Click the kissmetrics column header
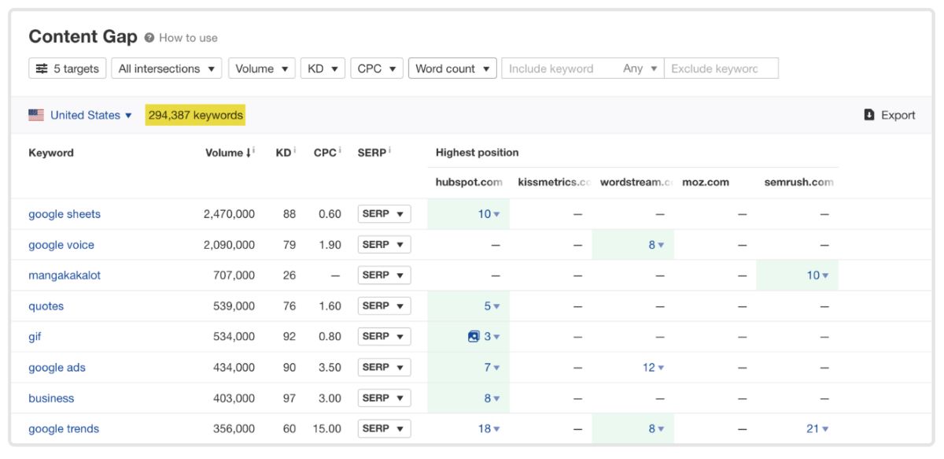The width and height of the screenshot is (944, 459). click(x=554, y=183)
